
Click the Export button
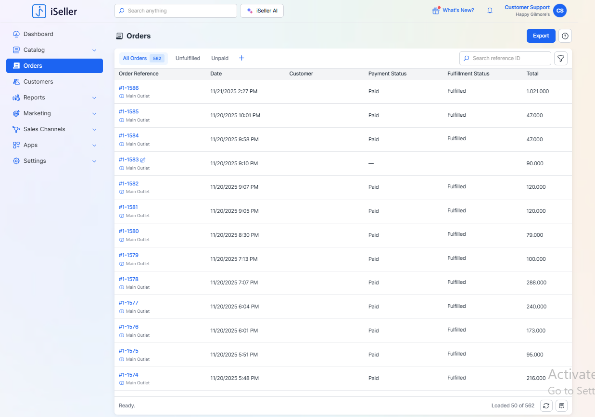pyautogui.click(x=541, y=36)
